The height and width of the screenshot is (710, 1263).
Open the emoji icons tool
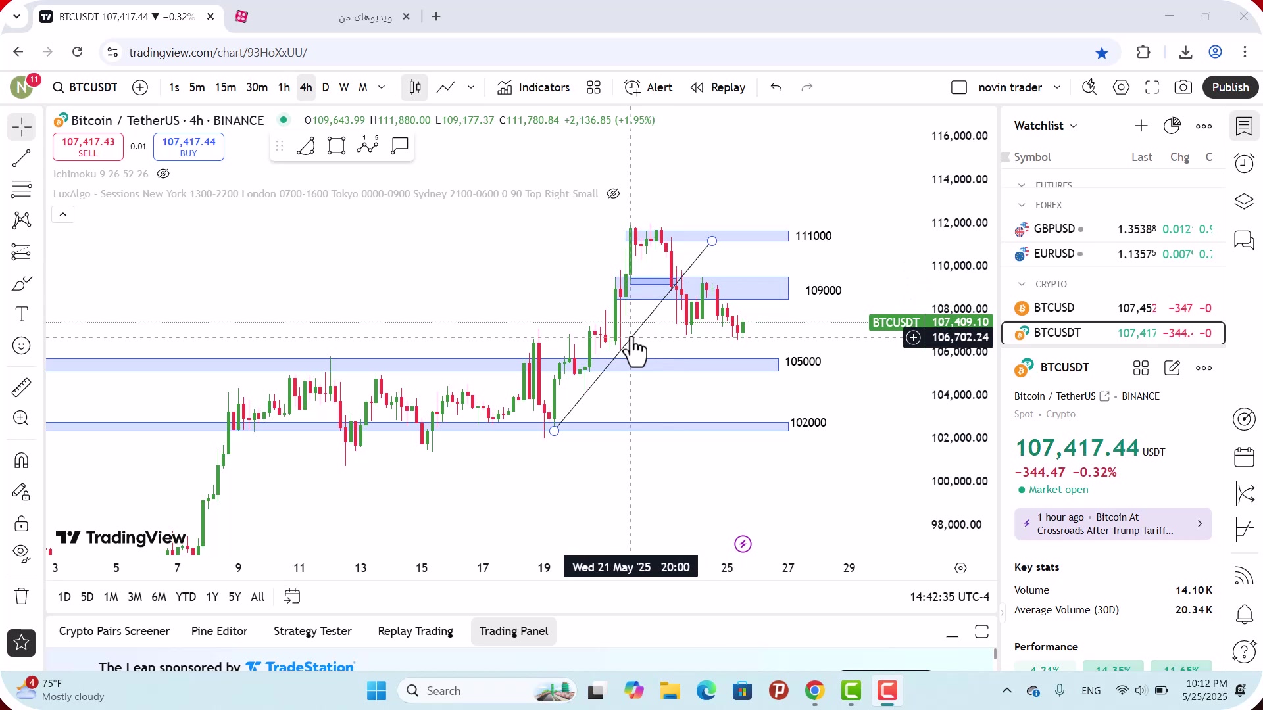[22, 346]
